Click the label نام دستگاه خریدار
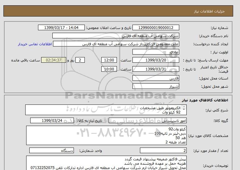The image size is (240, 170). pos(214,36)
